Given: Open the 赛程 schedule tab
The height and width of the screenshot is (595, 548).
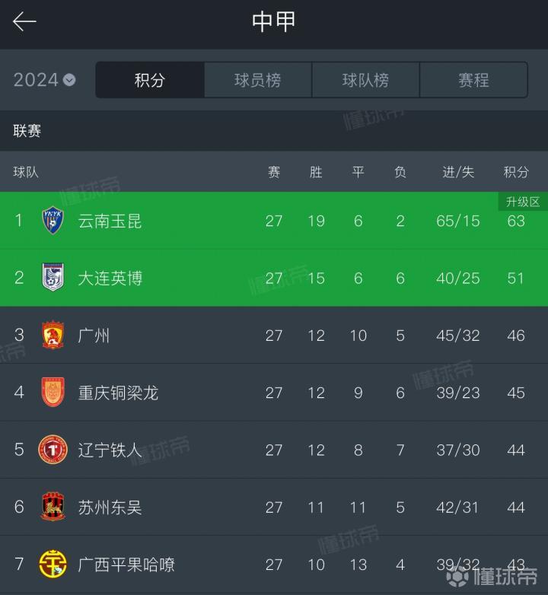Looking at the screenshot, I should 473,80.
